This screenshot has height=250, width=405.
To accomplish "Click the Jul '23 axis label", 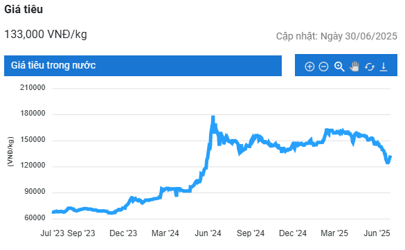I will (53, 233).
